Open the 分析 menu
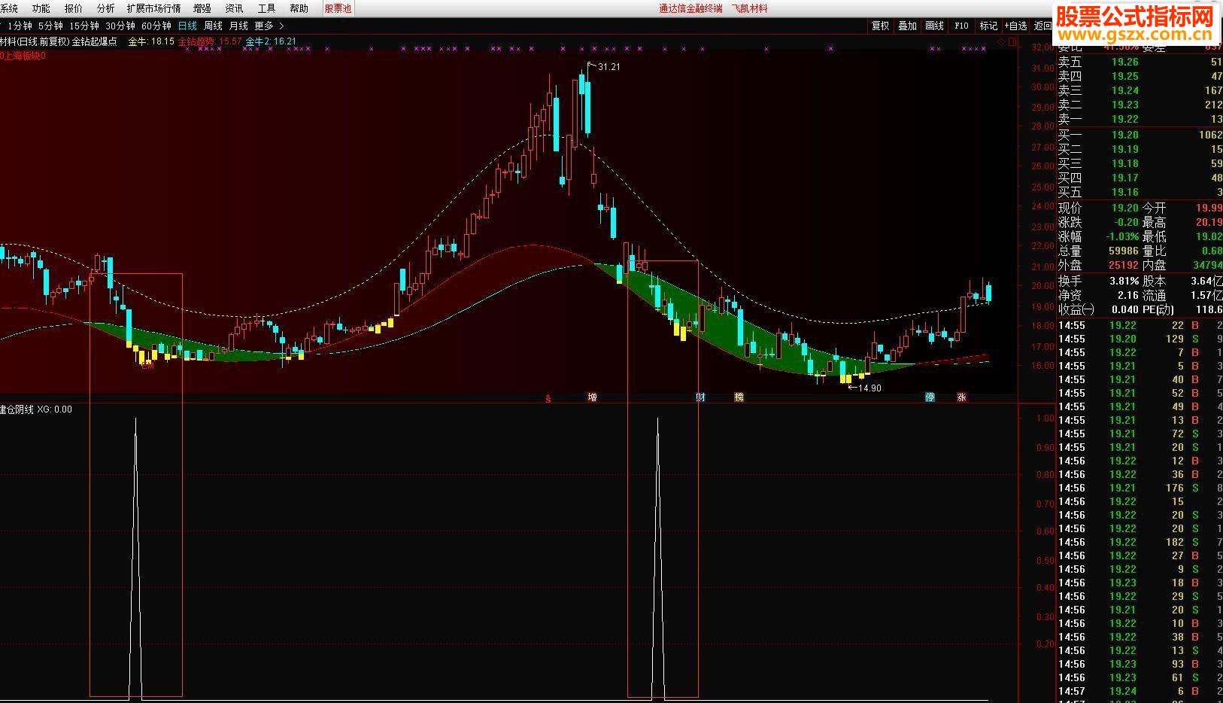Screen dimensions: 1223x703 tap(106, 8)
